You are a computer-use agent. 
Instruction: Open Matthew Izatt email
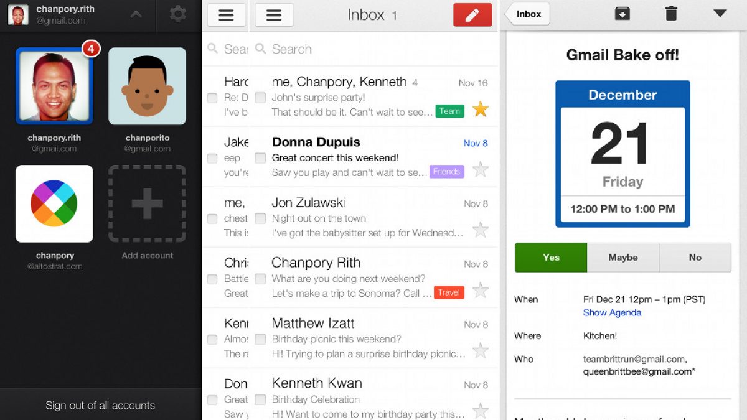374,338
